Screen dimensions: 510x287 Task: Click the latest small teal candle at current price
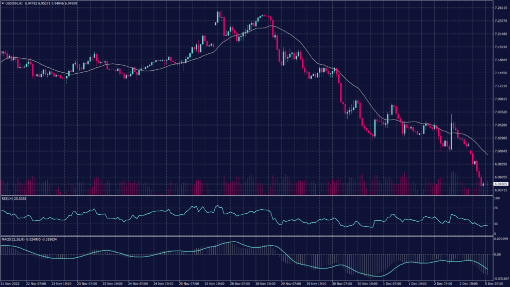point(483,185)
